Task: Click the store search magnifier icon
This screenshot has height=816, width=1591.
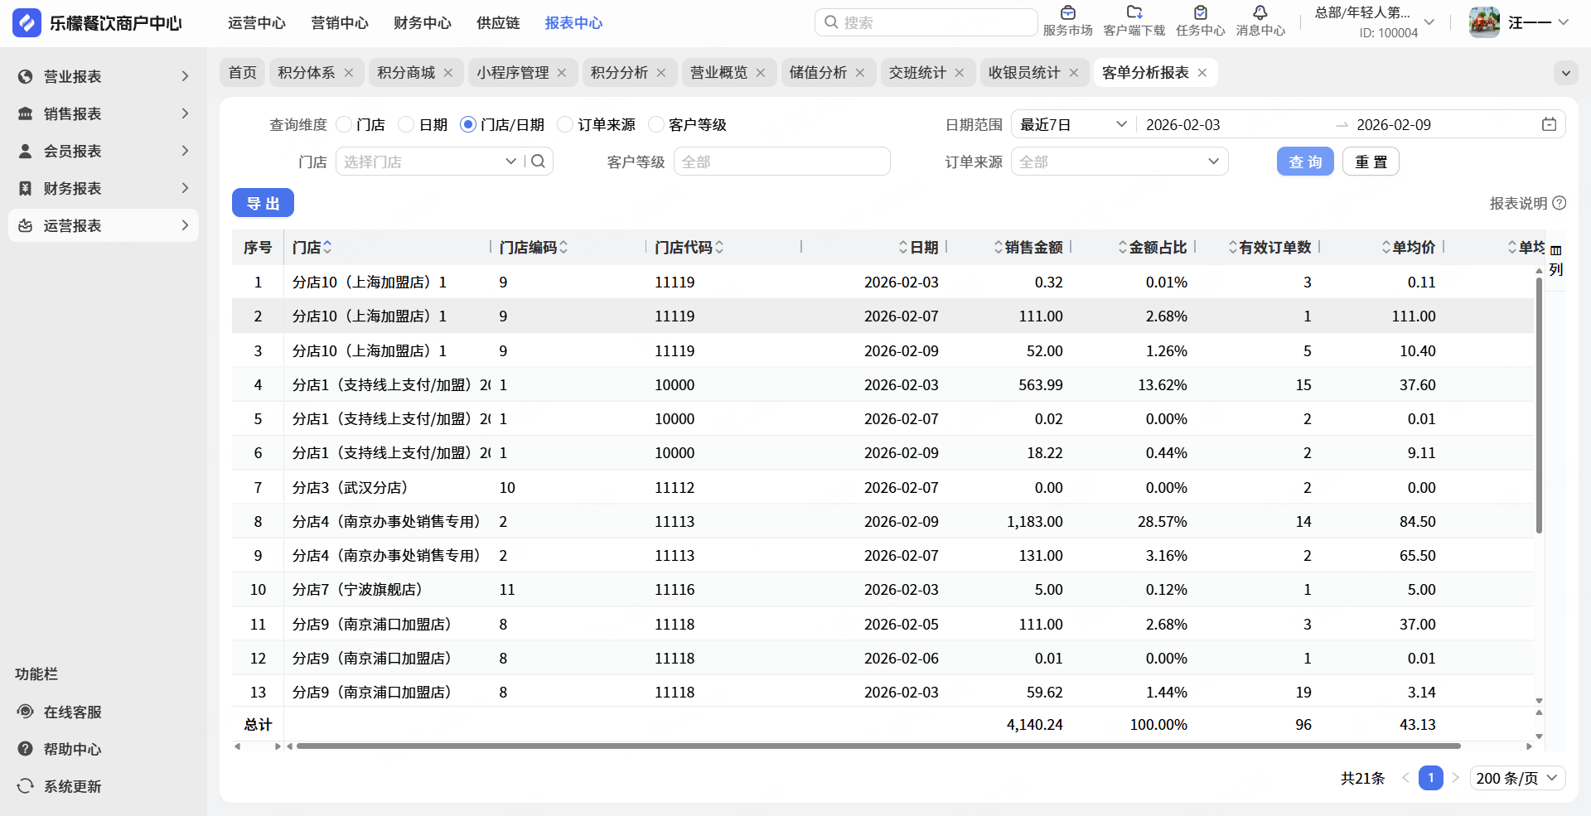Action: coord(539,162)
